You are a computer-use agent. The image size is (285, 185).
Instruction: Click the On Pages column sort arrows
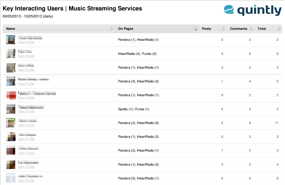(x=196, y=29)
